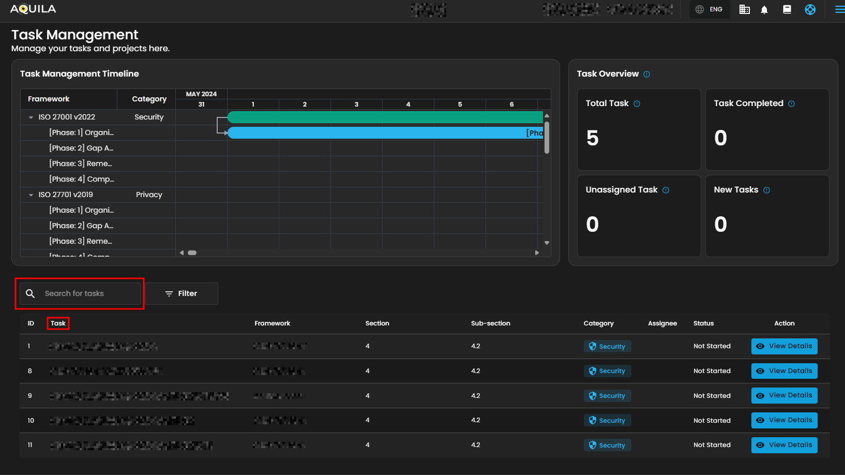
Task: Collapse the ISO 27701 v2019 framework row
Action: [x=31, y=195]
